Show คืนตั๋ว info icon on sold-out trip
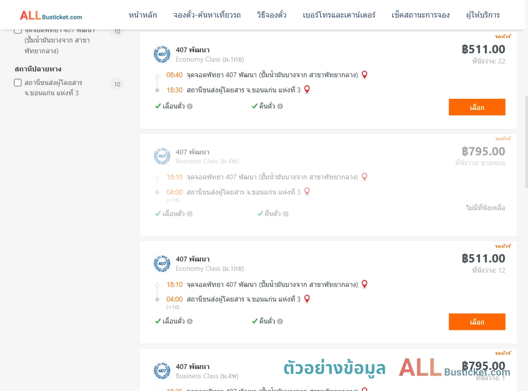 pyautogui.click(x=286, y=214)
